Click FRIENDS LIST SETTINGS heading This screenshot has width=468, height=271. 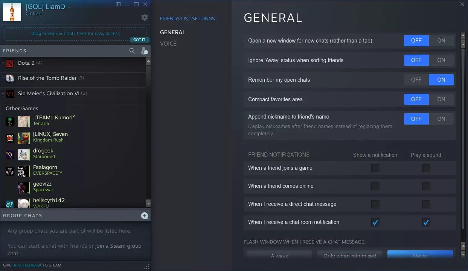[x=188, y=19]
